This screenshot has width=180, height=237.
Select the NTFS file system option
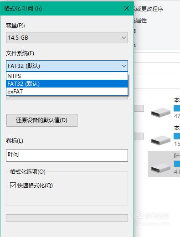[x=67, y=76]
